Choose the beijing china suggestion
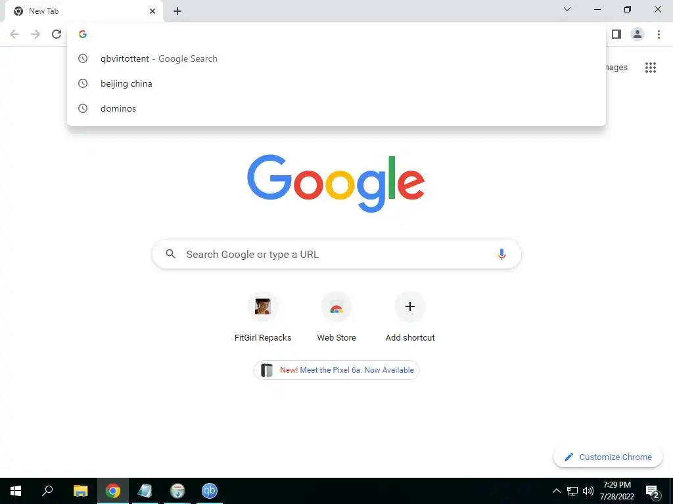 pyautogui.click(x=336, y=83)
